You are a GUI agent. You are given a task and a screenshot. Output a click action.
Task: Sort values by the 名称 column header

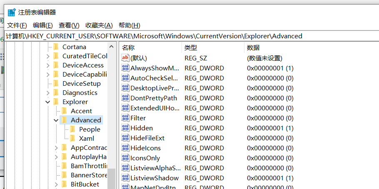150,47
